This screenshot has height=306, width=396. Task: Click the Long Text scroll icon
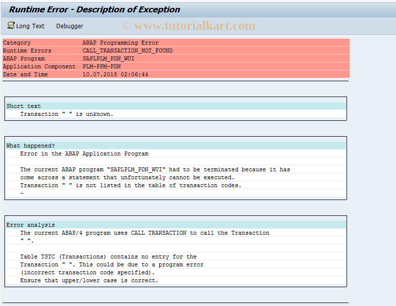[x=11, y=26]
